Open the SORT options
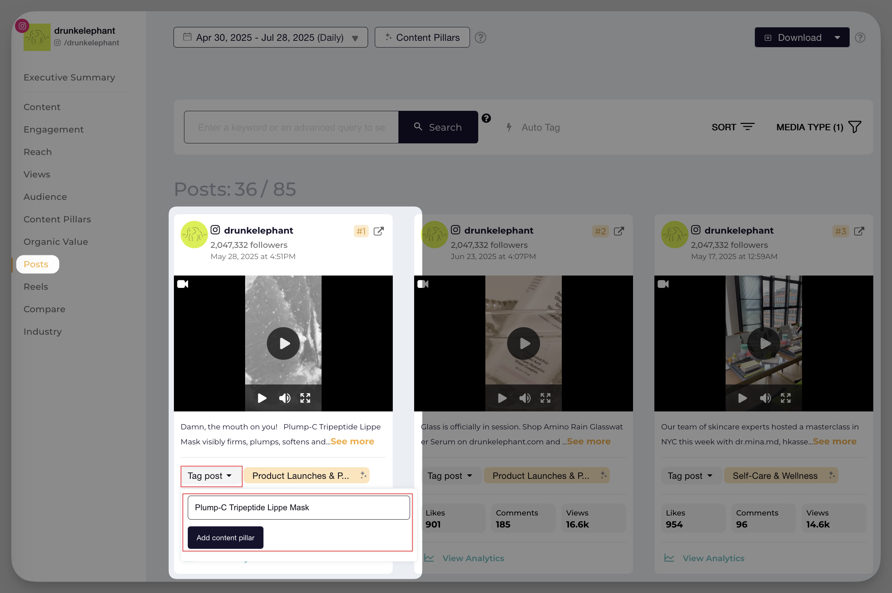The image size is (892, 593). tap(733, 127)
